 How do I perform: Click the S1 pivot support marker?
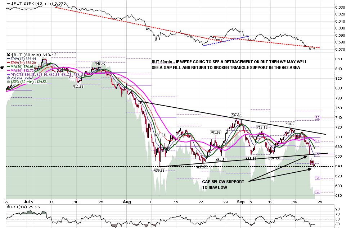[317, 178]
